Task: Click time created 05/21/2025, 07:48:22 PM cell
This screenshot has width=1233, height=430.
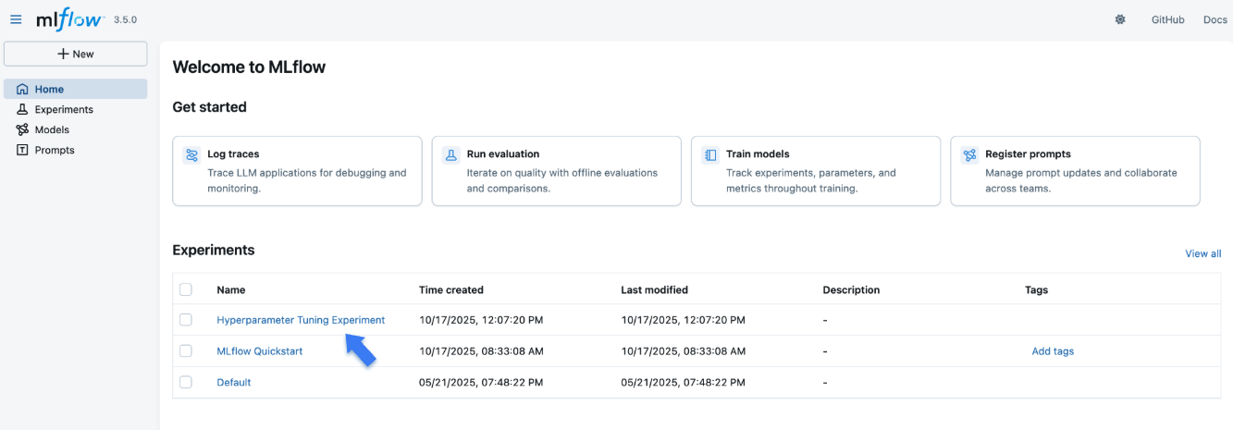Action: [x=481, y=382]
